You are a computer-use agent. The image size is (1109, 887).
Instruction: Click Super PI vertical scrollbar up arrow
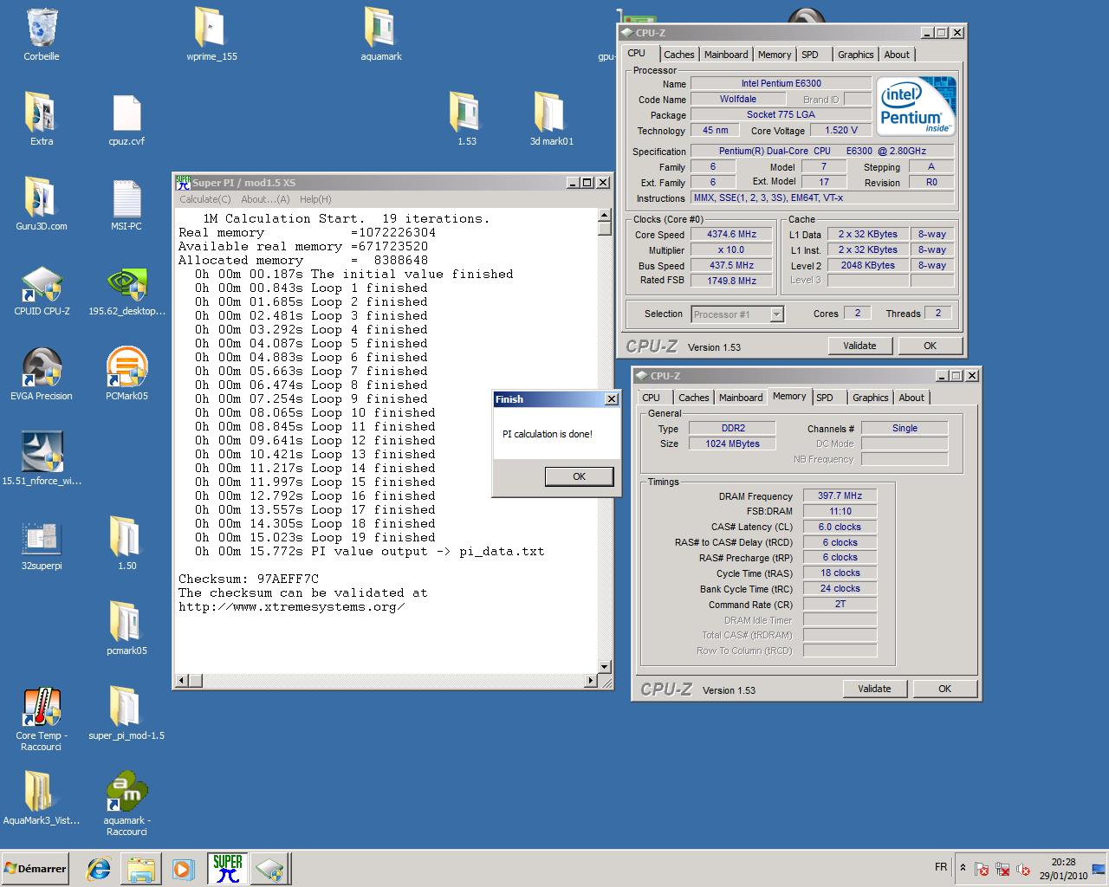(604, 215)
